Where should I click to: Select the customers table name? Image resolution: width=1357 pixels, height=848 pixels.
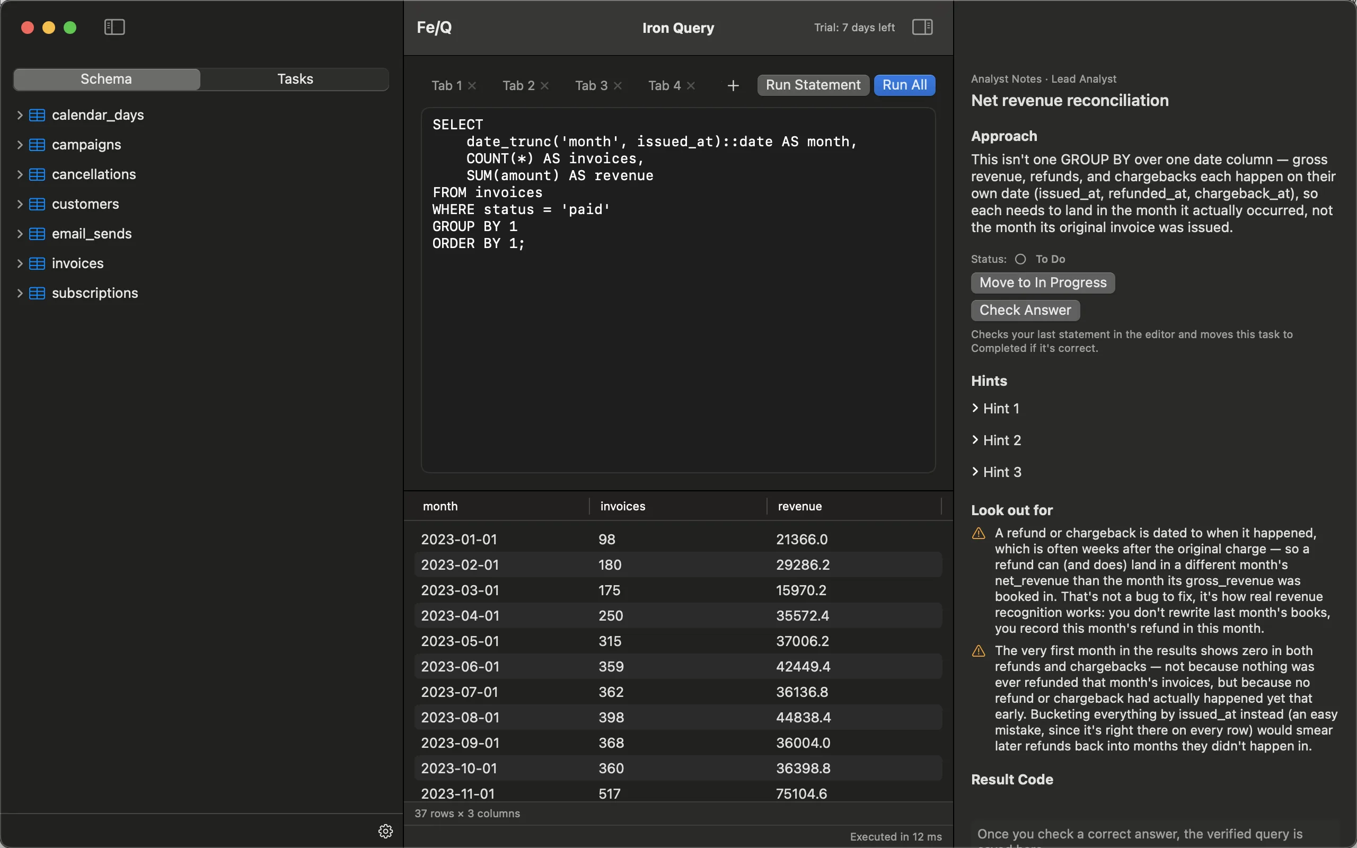[x=85, y=204]
